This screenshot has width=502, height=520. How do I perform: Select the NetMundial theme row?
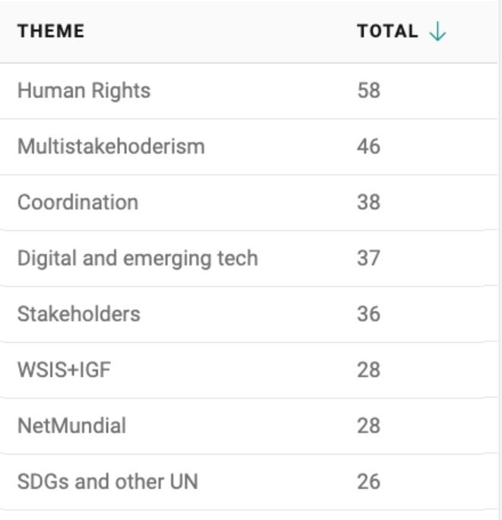click(249, 426)
